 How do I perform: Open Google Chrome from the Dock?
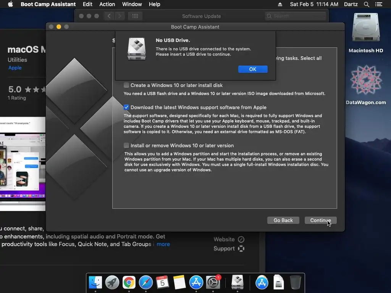(129, 282)
